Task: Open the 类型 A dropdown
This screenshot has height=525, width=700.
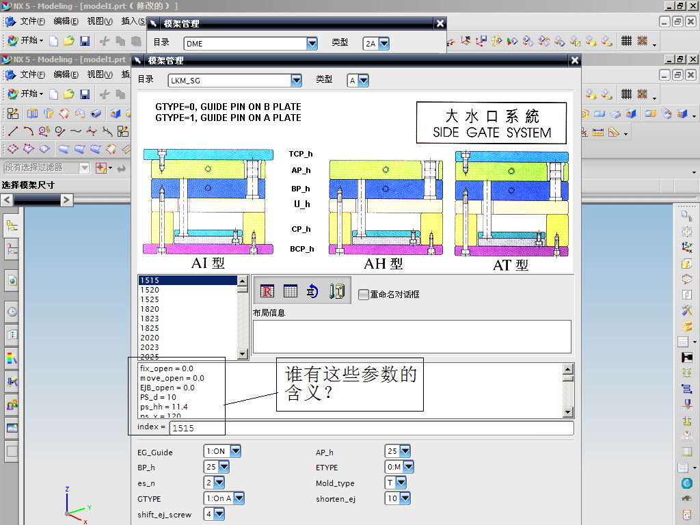Action: coord(364,81)
